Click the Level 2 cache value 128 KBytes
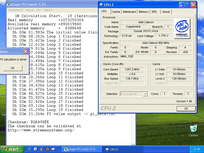The height and width of the screenshot is (153, 204). pos(179,79)
